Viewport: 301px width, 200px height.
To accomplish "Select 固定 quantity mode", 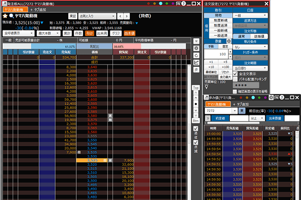I will click(x=225, y=46).
